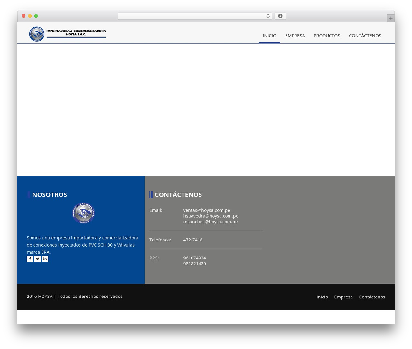The width and height of the screenshot is (412, 349).
Task: Click the RPC number 981821429
Action: click(x=195, y=264)
